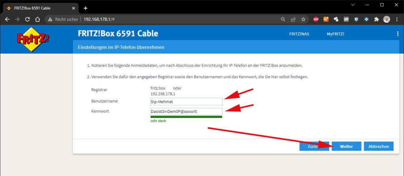The image size is (404, 176).
Task: Open a new browser tab
Action: (x=86, y=8)
